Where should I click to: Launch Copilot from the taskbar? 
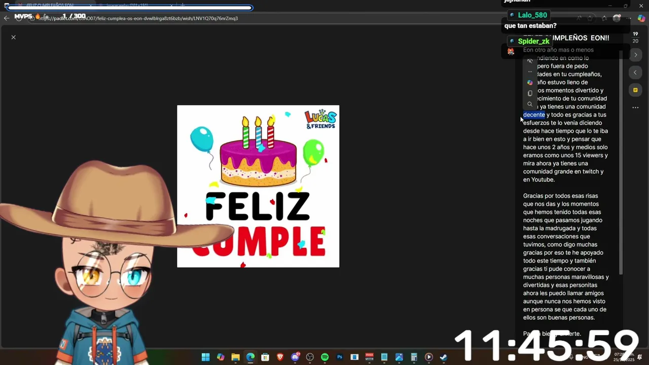point(221,357)
